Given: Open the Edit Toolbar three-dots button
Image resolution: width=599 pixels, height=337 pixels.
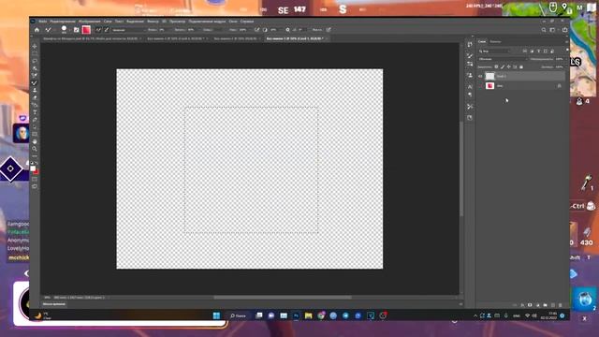Looking at the screenshot, I should click(x=35, y=156).
